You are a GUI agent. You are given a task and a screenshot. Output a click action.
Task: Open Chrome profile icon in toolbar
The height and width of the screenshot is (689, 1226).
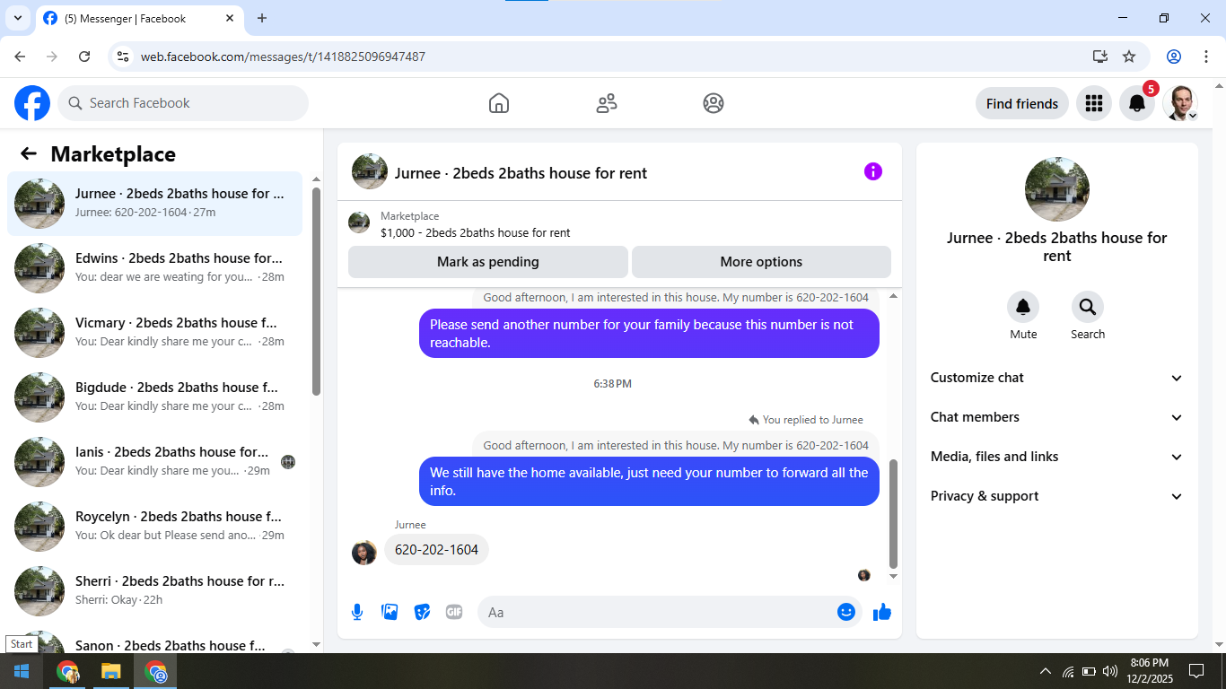point(1174,57)
